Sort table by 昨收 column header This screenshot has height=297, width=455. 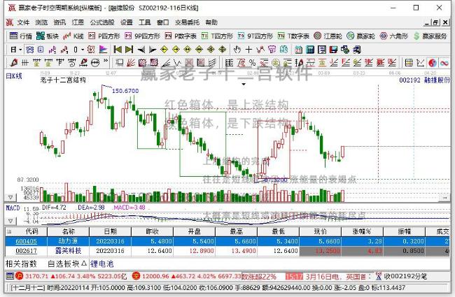point(152,231)
